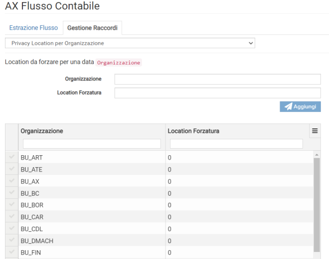Open the Privacy Location per Organizzazione dropdown
329x259 pixels.
coord(130,43)
